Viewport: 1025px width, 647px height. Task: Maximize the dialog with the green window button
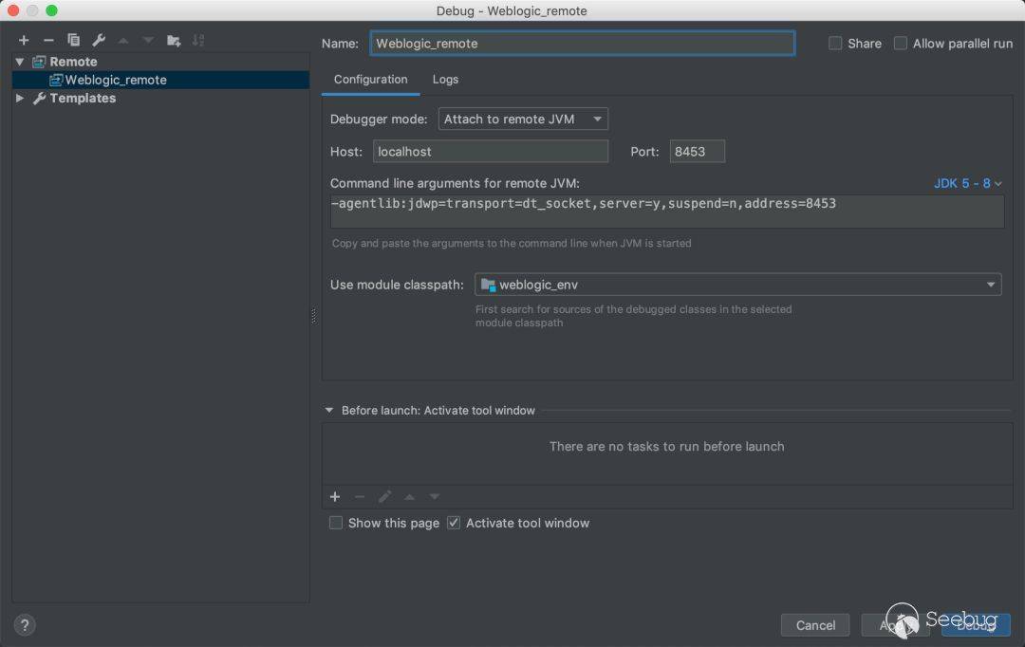point(51,10)
